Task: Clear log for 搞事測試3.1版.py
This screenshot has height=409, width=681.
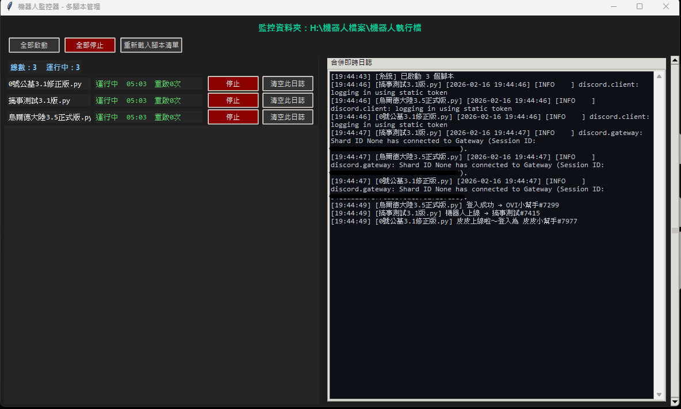Action: (x=288, y=100)
